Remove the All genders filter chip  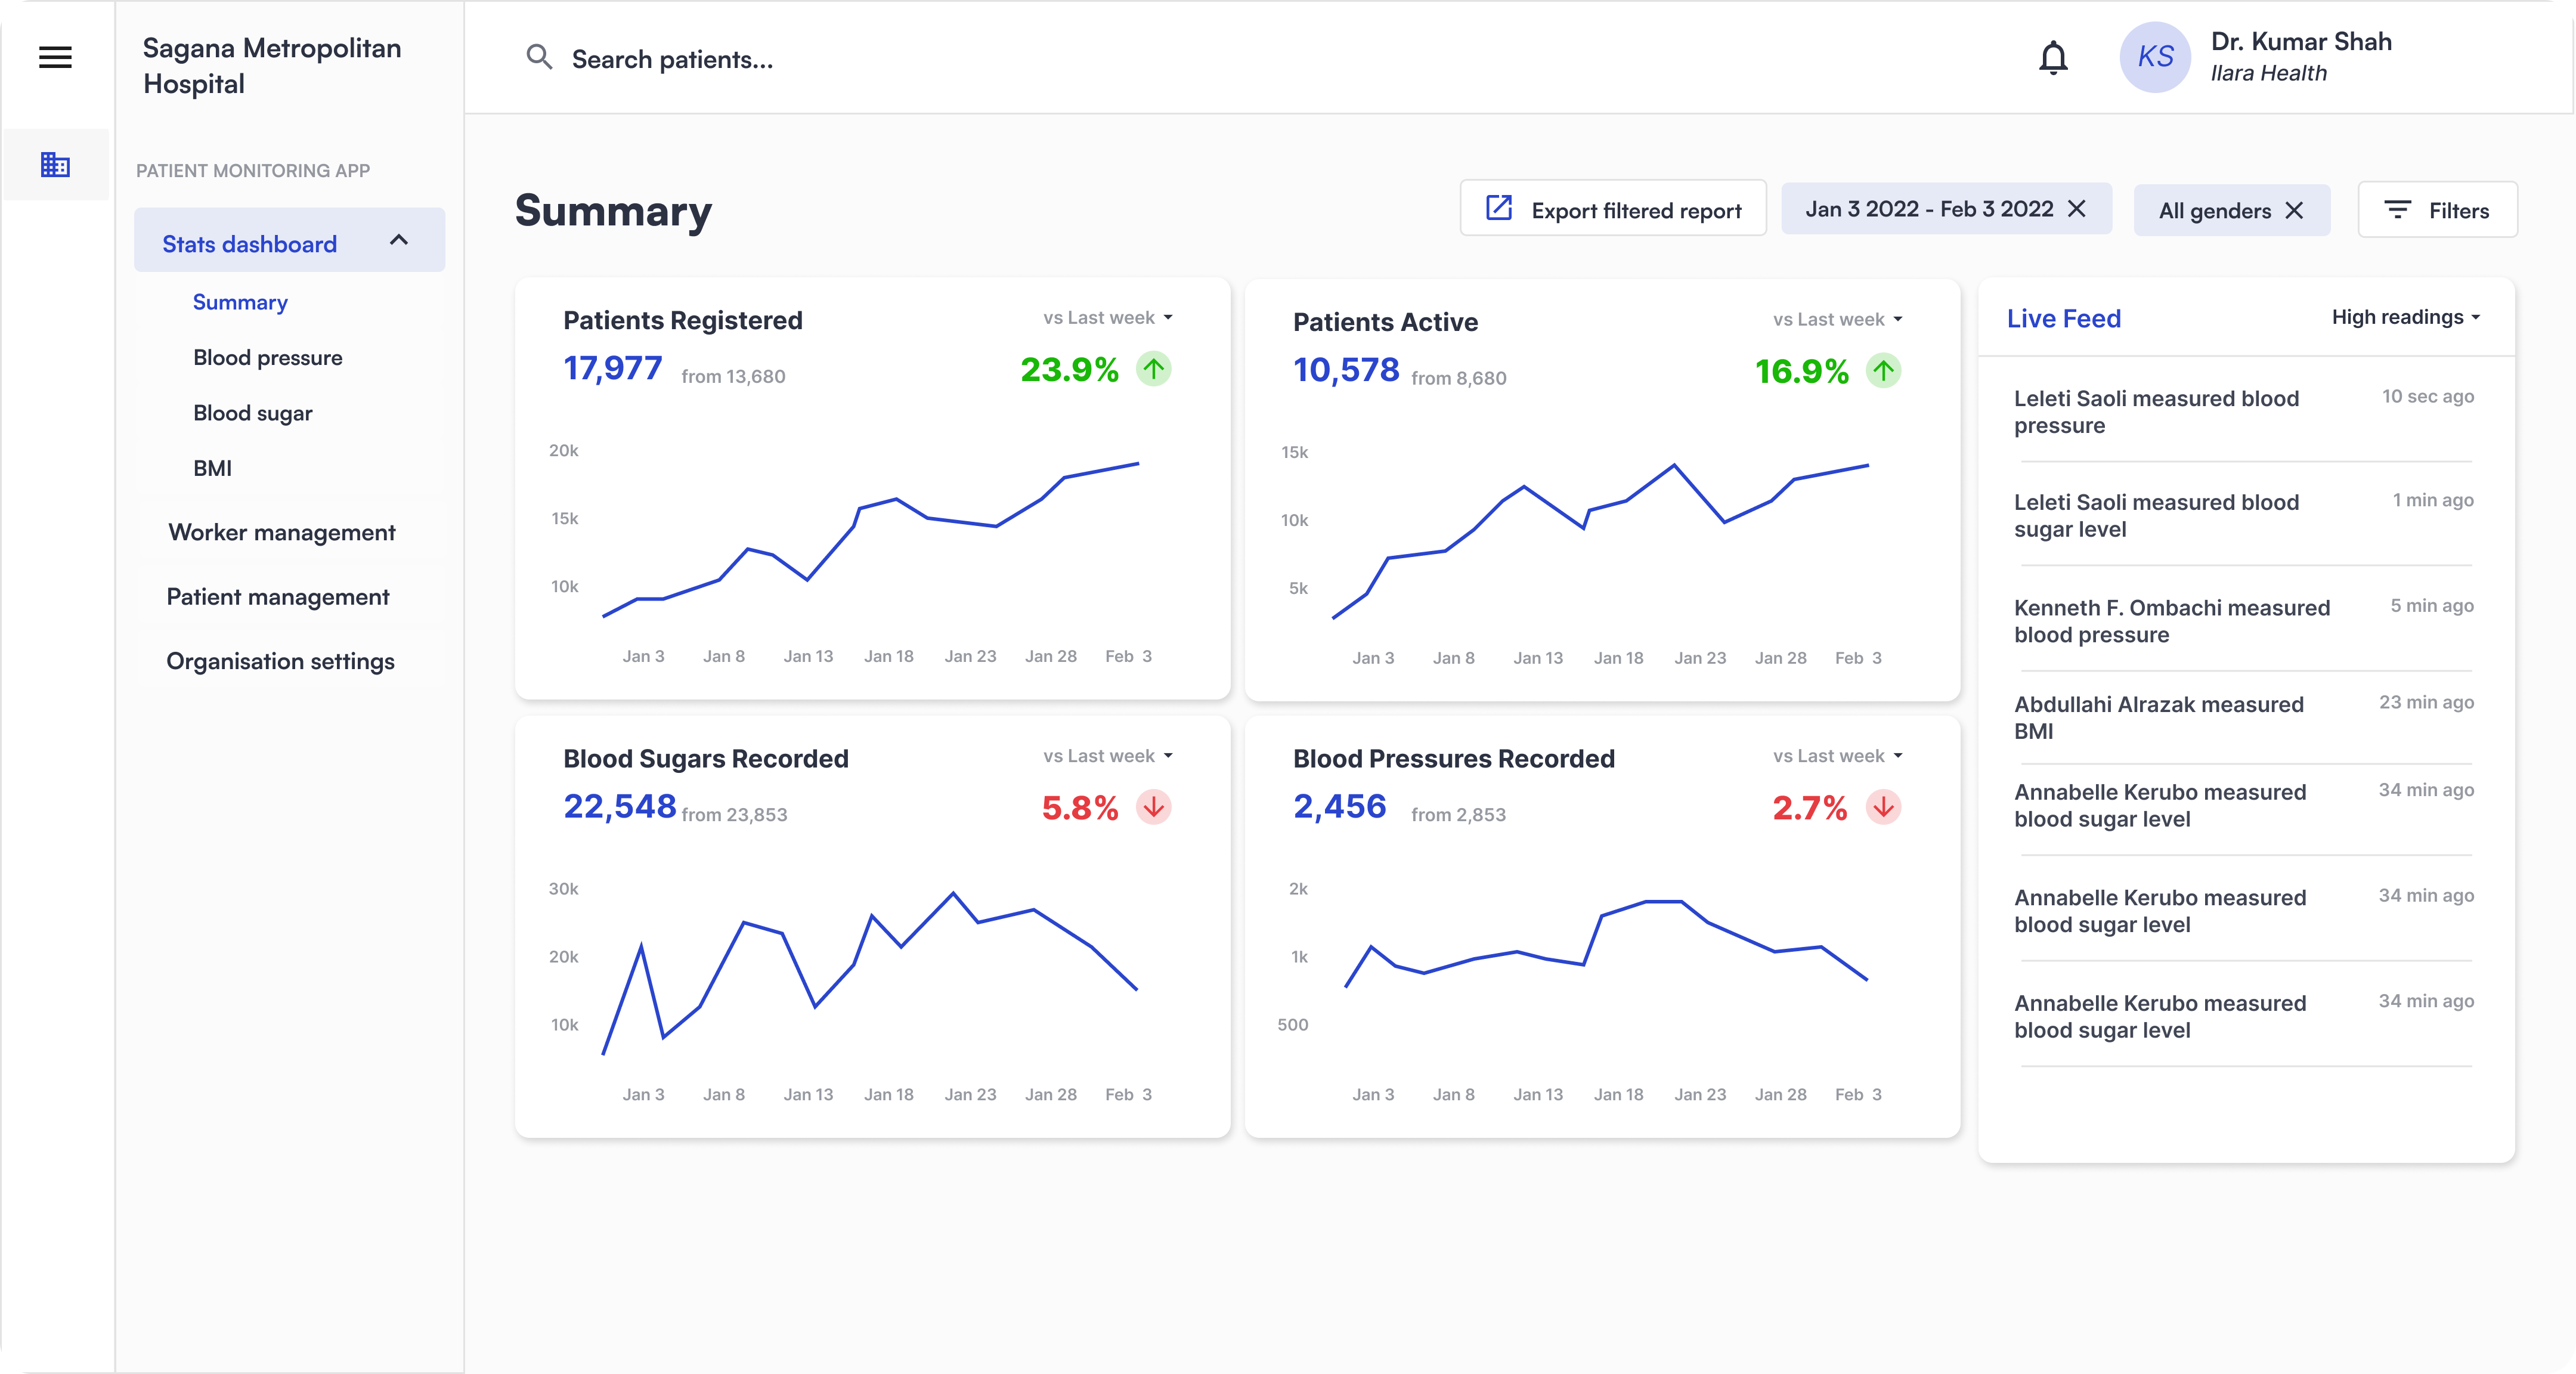pos(2295,211)
